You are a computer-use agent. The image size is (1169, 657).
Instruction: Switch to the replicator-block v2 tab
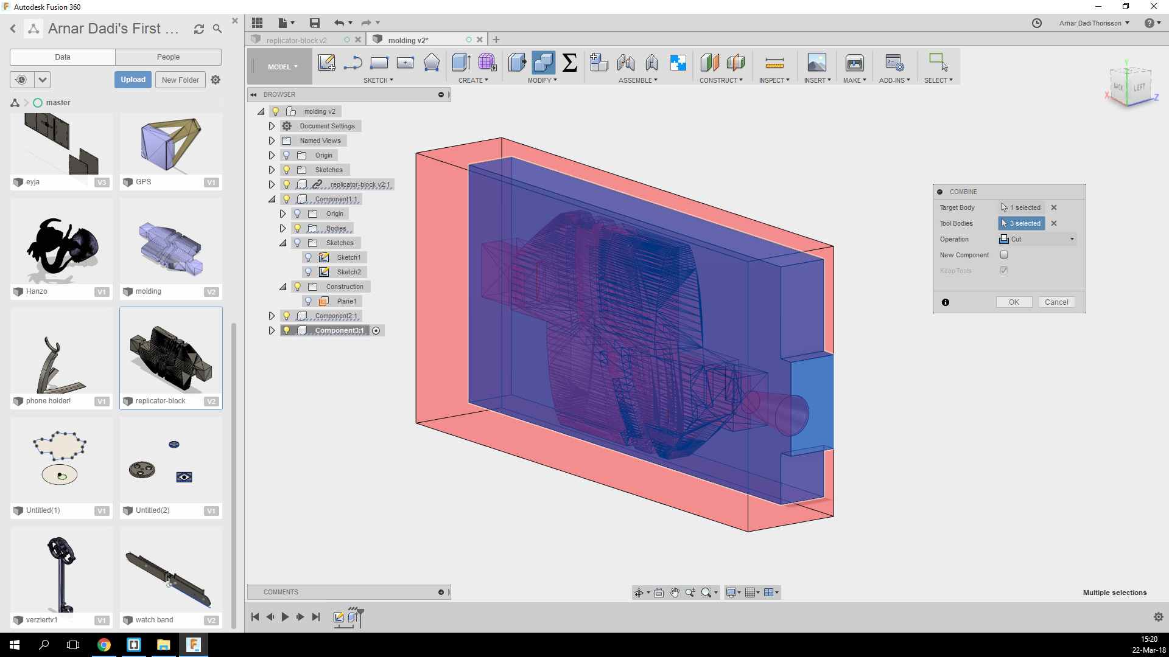click(x=297, y=40)
